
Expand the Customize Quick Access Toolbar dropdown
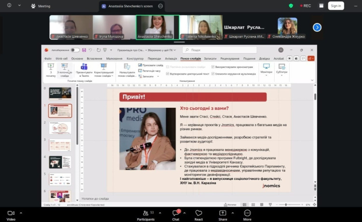111,50
